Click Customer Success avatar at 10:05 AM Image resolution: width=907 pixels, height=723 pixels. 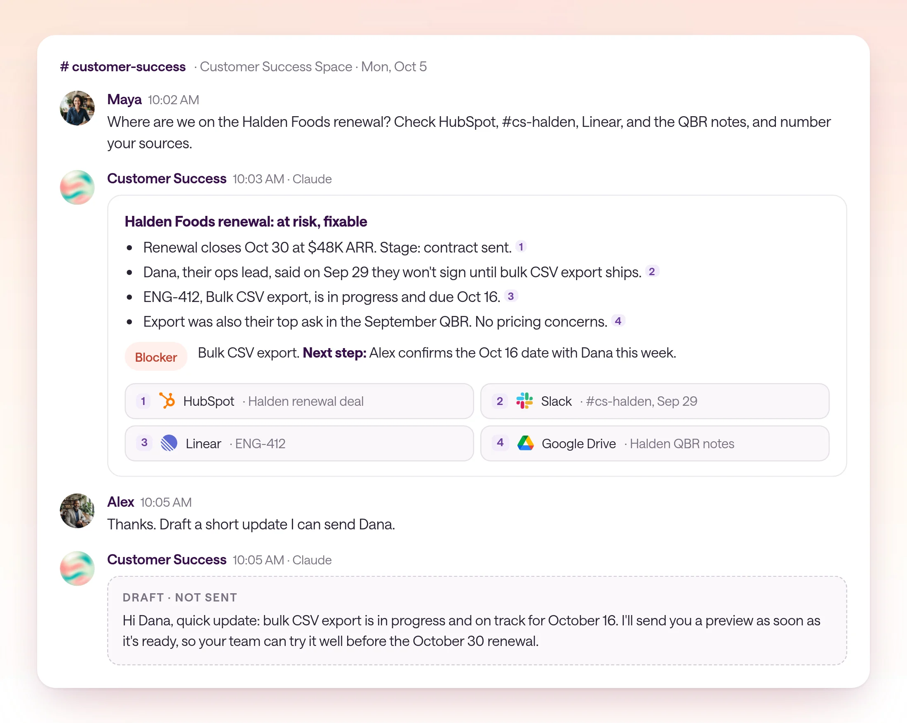pyautogui.click(x=77, y=569)
